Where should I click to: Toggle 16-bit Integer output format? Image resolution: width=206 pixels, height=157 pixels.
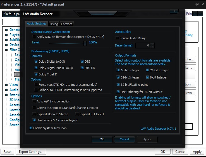118,70
